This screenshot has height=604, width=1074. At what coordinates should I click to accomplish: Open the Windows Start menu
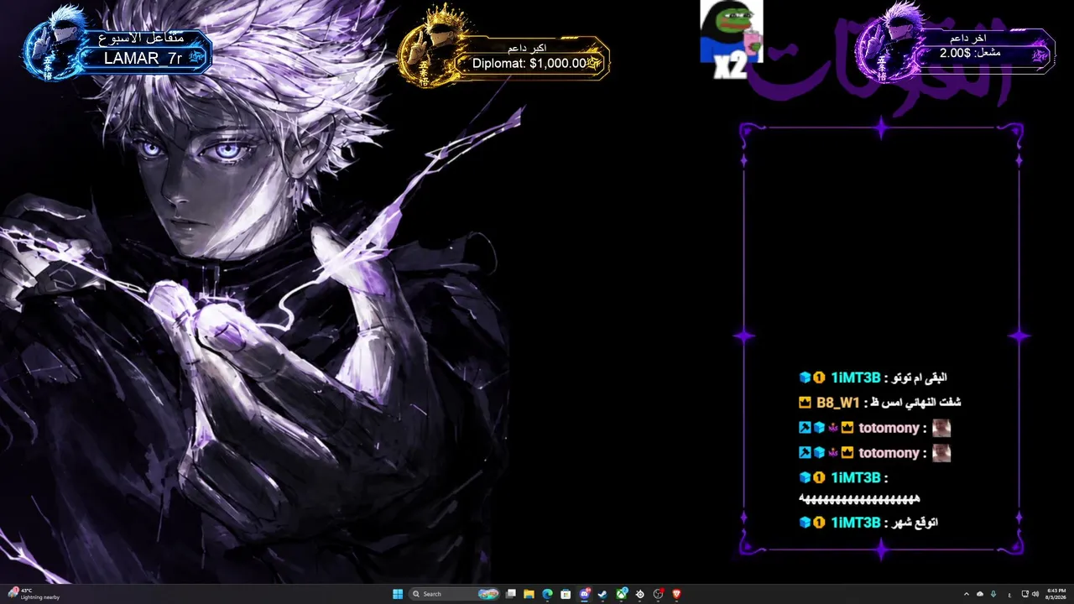click(x=398, y=594)
